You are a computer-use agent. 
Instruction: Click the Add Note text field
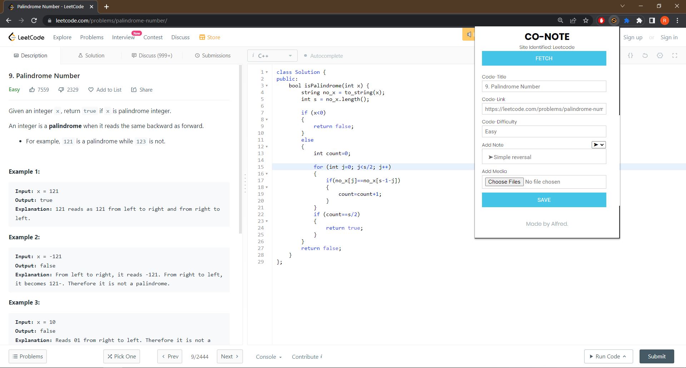pyautogui.click(x=544, y=157)
